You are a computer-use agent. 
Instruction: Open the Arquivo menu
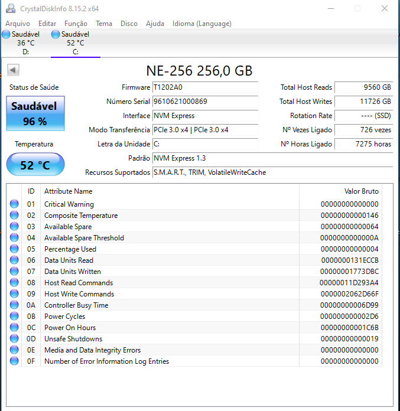18,24
